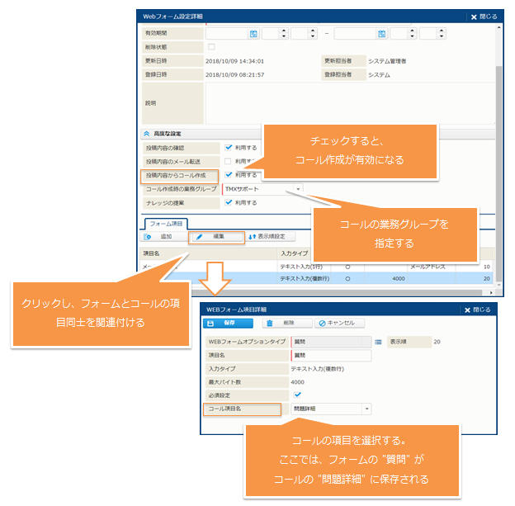Toggle the 削除状態 checkbox

210,47
